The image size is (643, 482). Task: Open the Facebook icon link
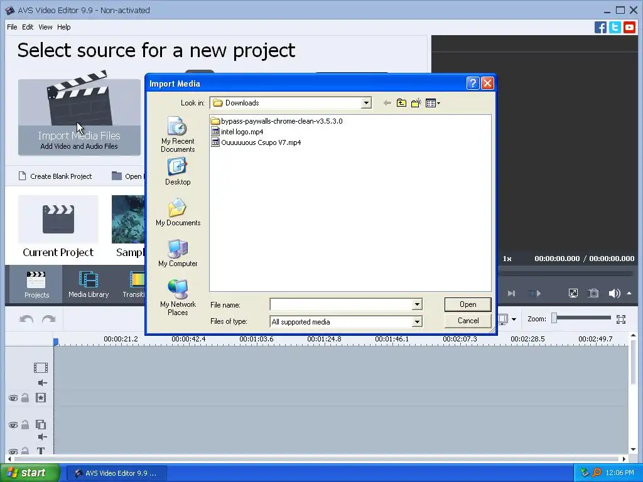(x=600, y=28)
